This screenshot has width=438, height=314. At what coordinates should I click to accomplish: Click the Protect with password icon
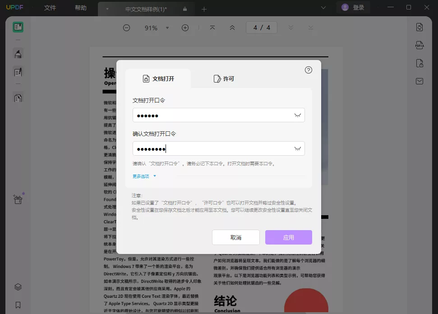tap(420, 63)
